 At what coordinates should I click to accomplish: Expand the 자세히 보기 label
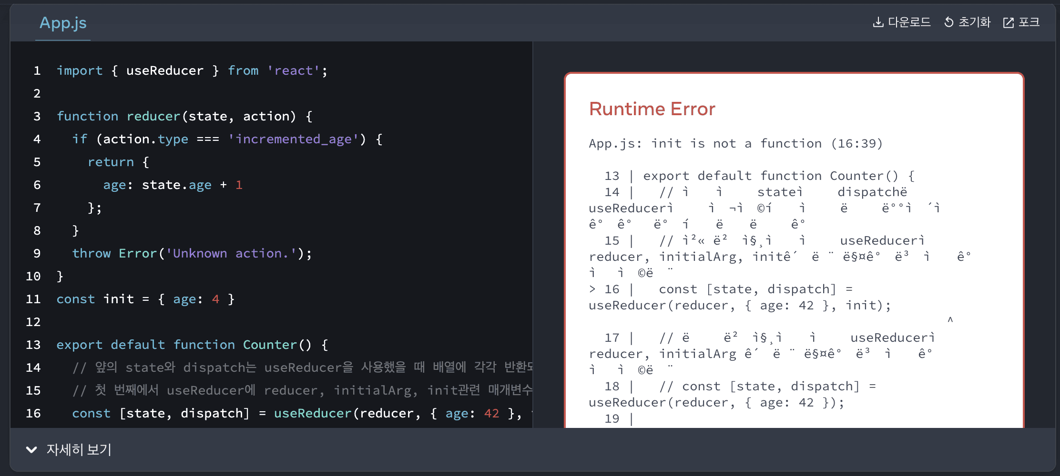(x=79, y=450)
